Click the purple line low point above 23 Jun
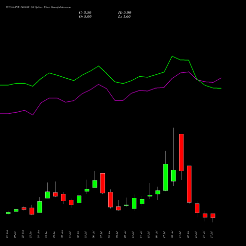The image size is (246, 246). 33,115
